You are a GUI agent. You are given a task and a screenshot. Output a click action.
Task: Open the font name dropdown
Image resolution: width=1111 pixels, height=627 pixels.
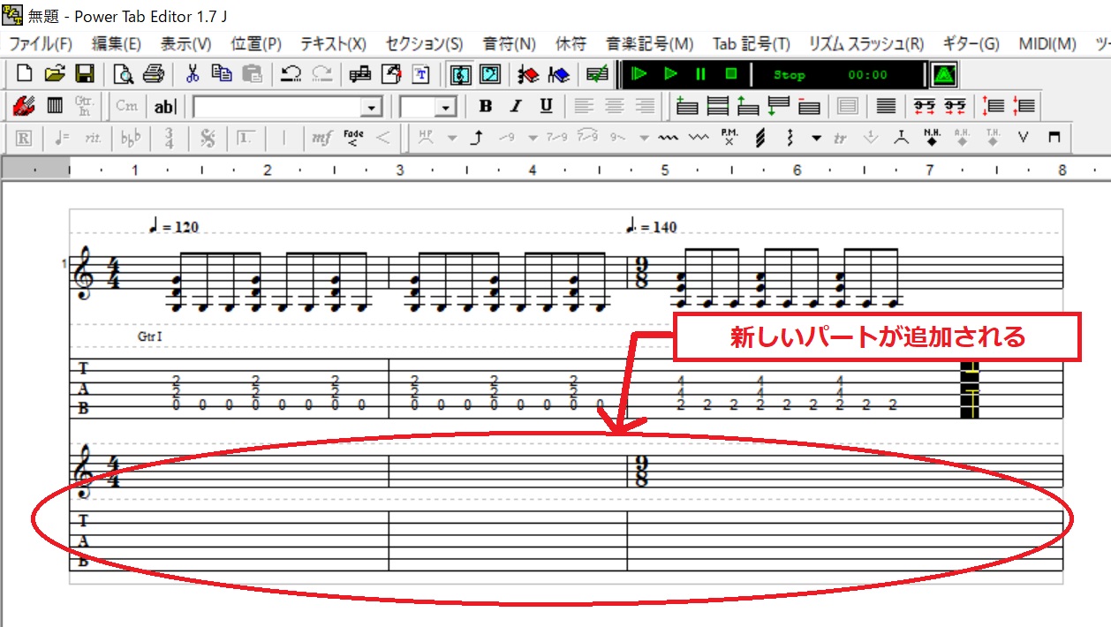point(371,106)
